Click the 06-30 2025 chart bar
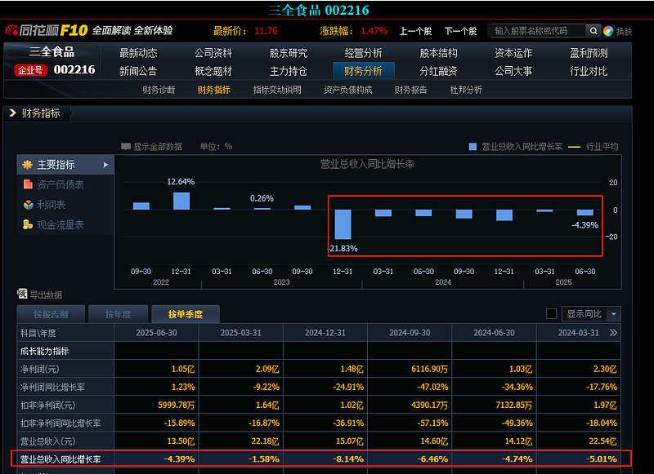Image resolution: width=654 pixels, height=474 pixels. coord(585,213)
